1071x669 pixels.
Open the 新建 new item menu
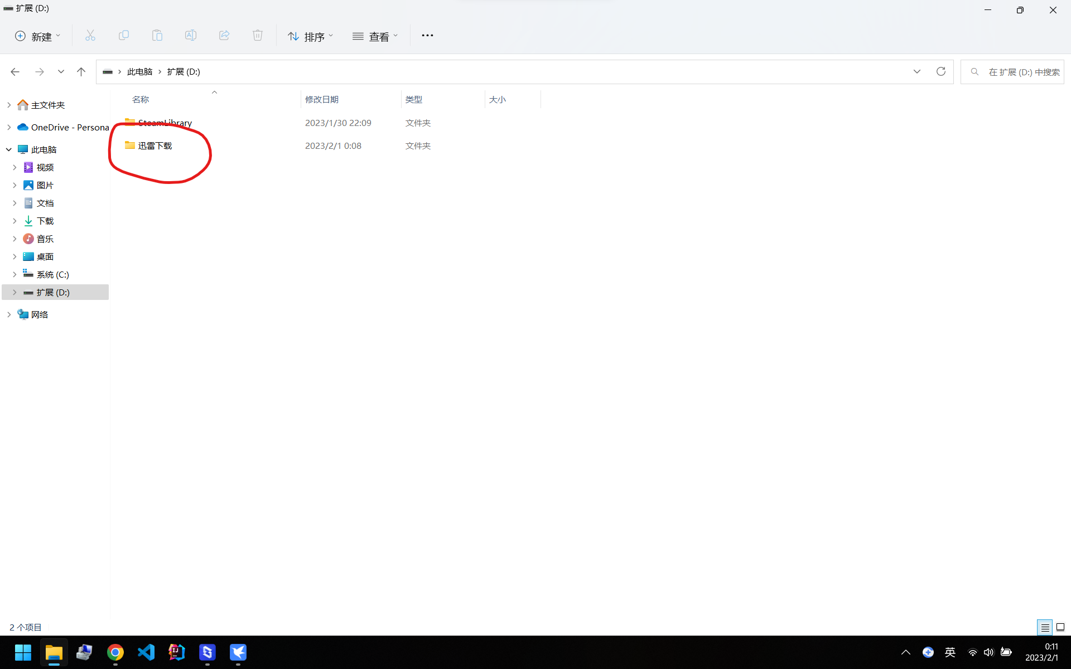pos(37,36)
